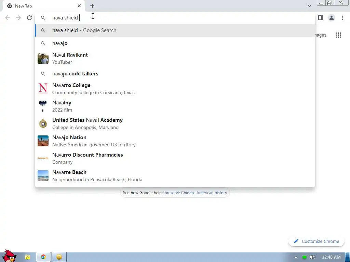Open the side panel icon
The width and height of the screenshot is (350, 262).
321,18
